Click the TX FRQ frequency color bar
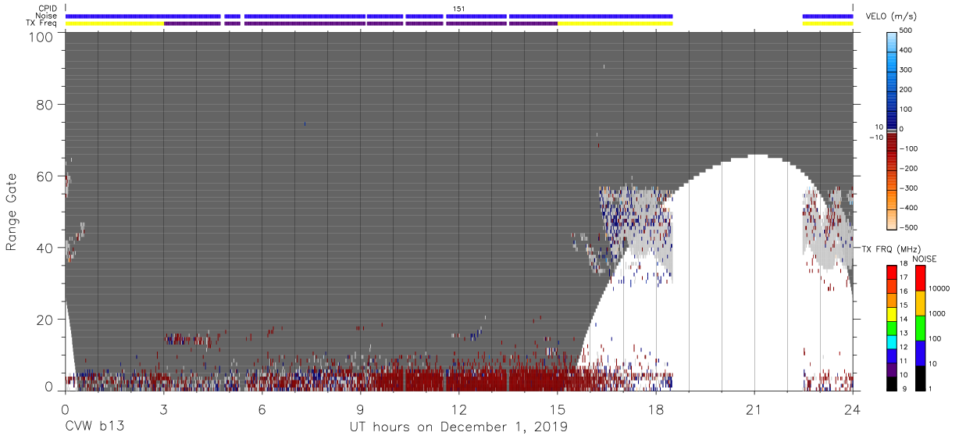959x443 pixels. click(892, 328)
